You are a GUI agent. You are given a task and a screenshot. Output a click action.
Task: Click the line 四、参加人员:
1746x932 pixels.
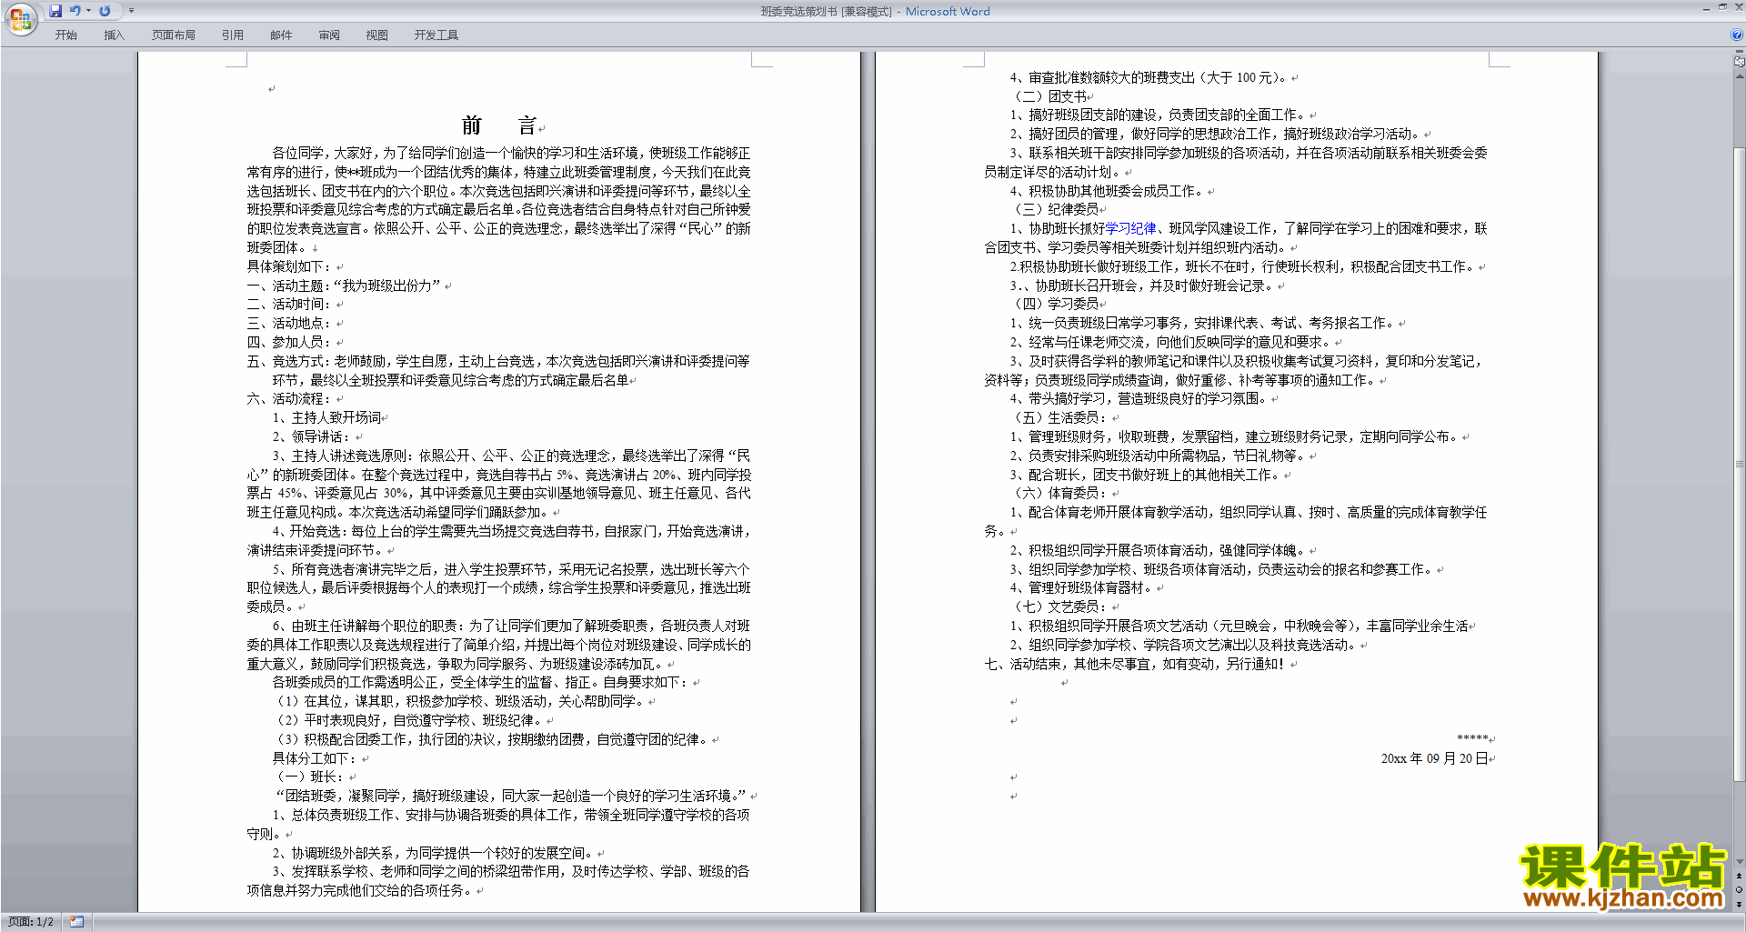[x=288, y=342]
